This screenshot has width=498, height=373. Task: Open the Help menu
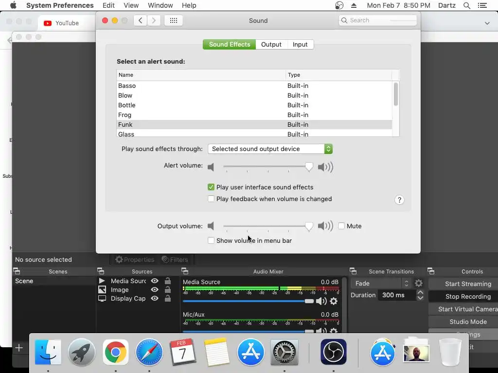click(189, 5)
